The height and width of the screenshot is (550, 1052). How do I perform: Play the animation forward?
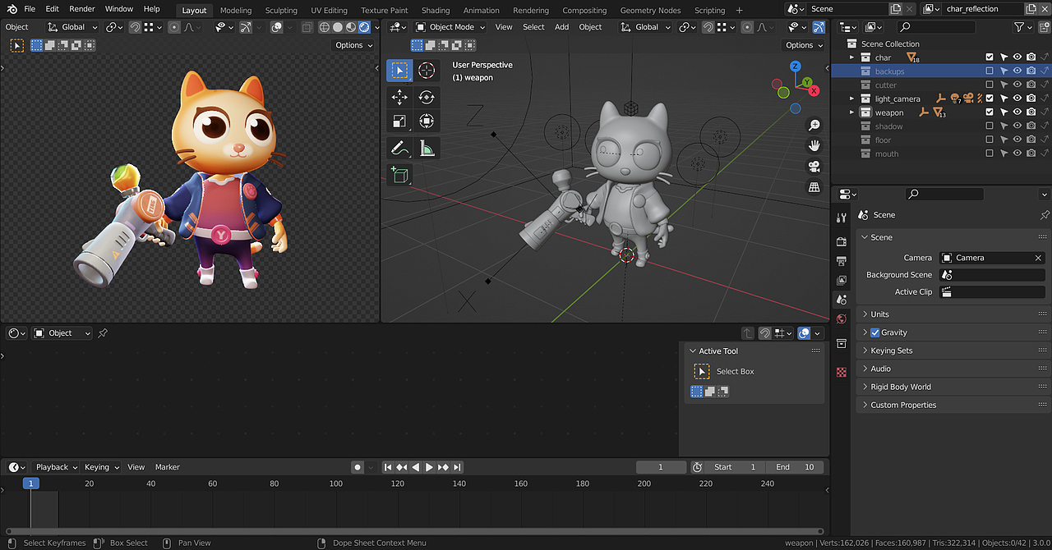(x=429, y=467)
